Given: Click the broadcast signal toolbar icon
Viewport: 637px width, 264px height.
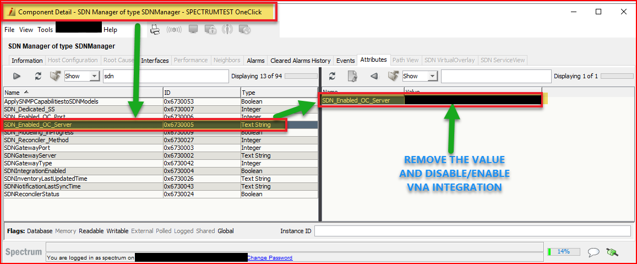Looking at the screenshot, I should [174, 29].
